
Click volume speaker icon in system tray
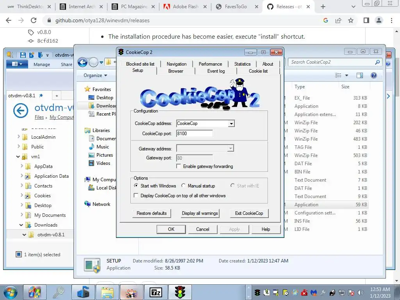[361, 293]
